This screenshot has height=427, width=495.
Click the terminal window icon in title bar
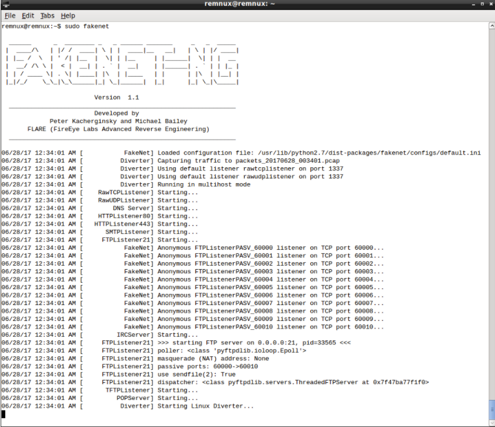click(x=5, y=4)
